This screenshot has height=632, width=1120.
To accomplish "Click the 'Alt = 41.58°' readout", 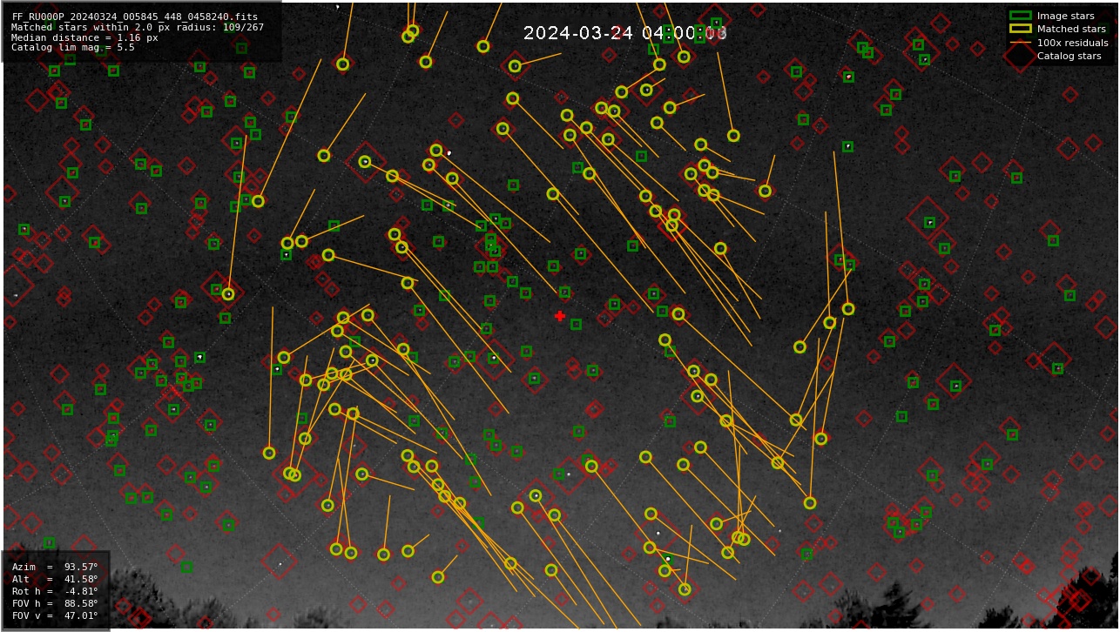I will coord(55,579).
